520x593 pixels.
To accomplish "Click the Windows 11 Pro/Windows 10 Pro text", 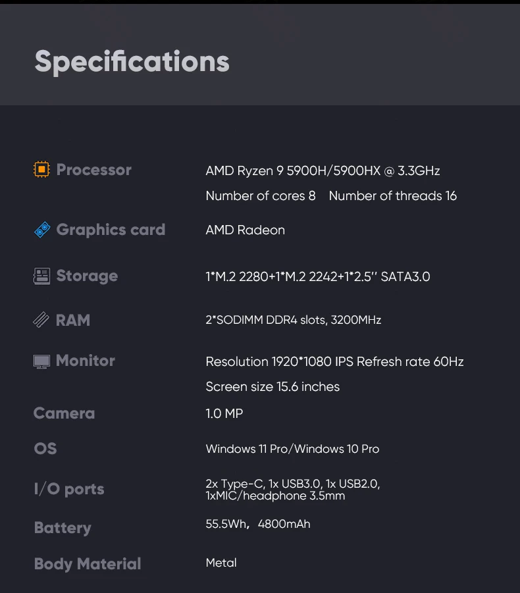I will click(x=292, y=449).
